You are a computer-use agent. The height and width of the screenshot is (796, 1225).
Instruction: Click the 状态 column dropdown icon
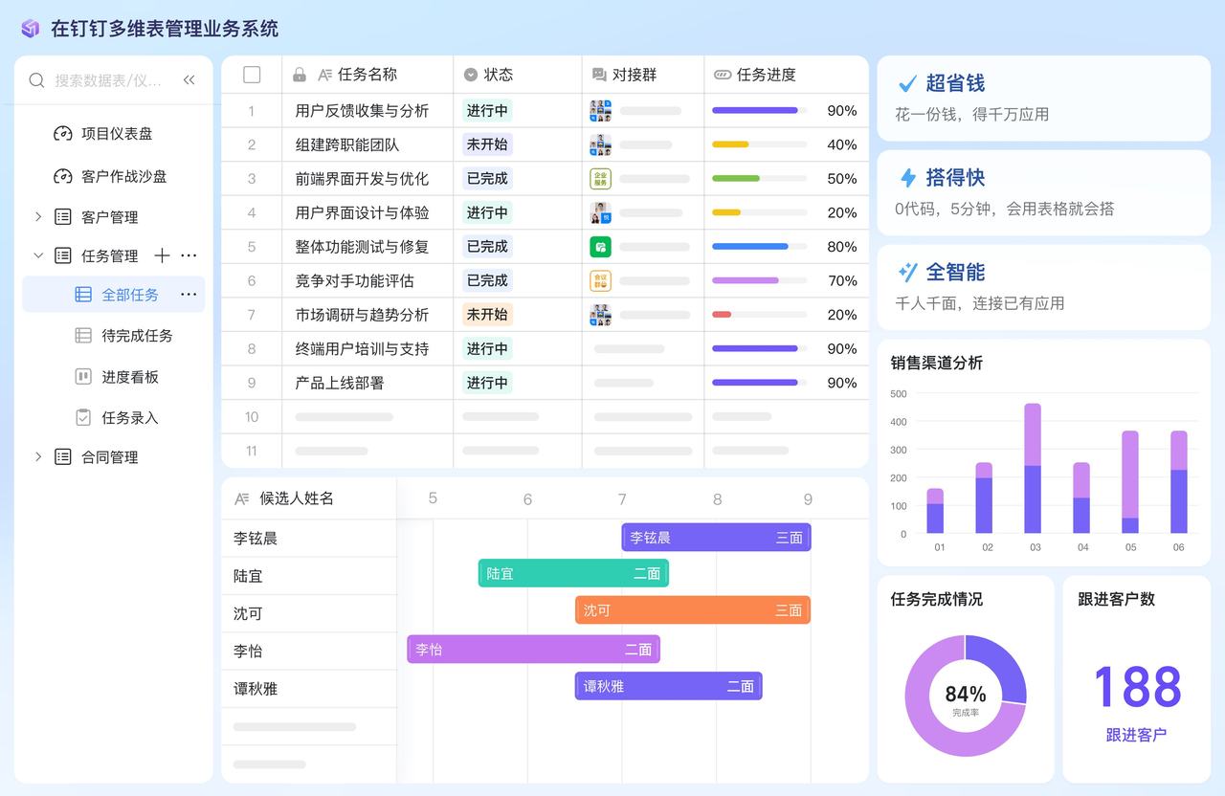(x=470, y=75)
